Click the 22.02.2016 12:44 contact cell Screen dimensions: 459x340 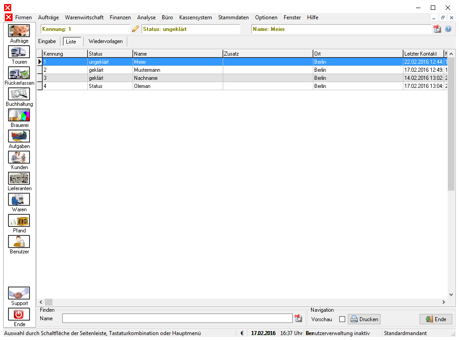click(x=424, y=62)
